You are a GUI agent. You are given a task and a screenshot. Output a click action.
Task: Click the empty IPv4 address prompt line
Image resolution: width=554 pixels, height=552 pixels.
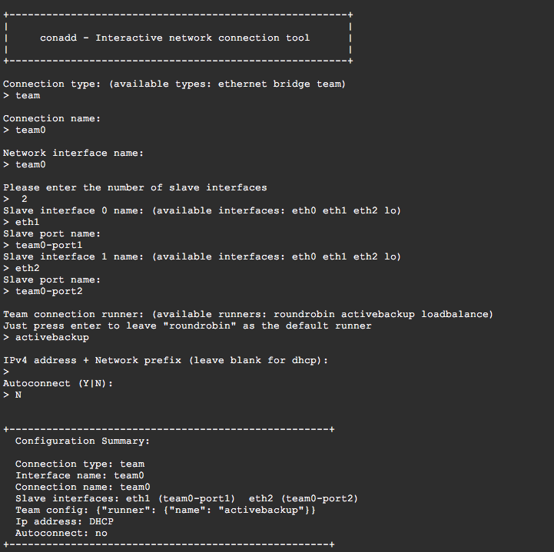(x=6, y=372)
